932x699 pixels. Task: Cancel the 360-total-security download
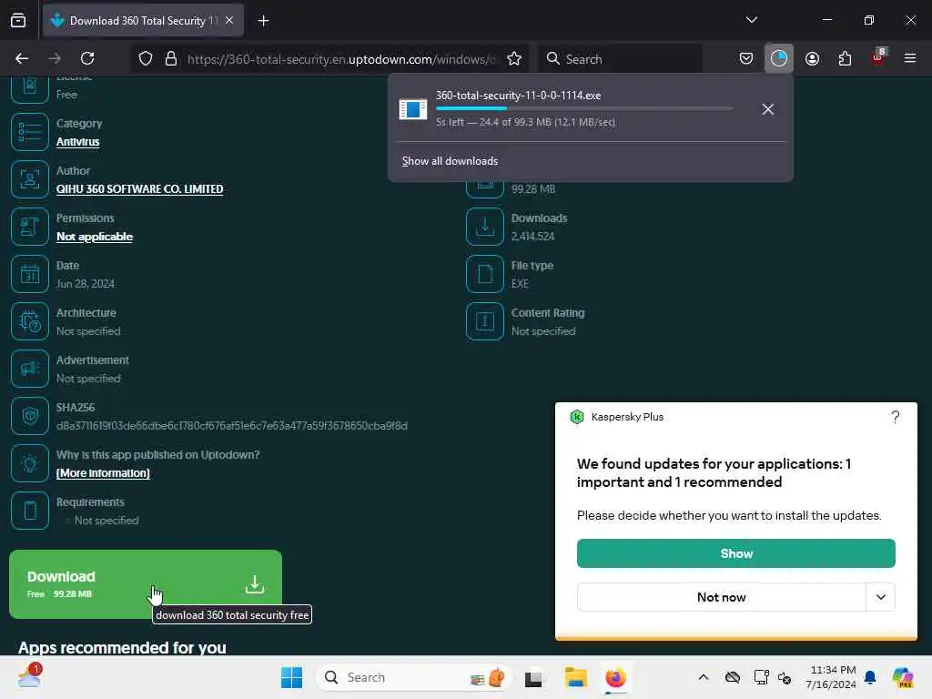click(767, 109)
